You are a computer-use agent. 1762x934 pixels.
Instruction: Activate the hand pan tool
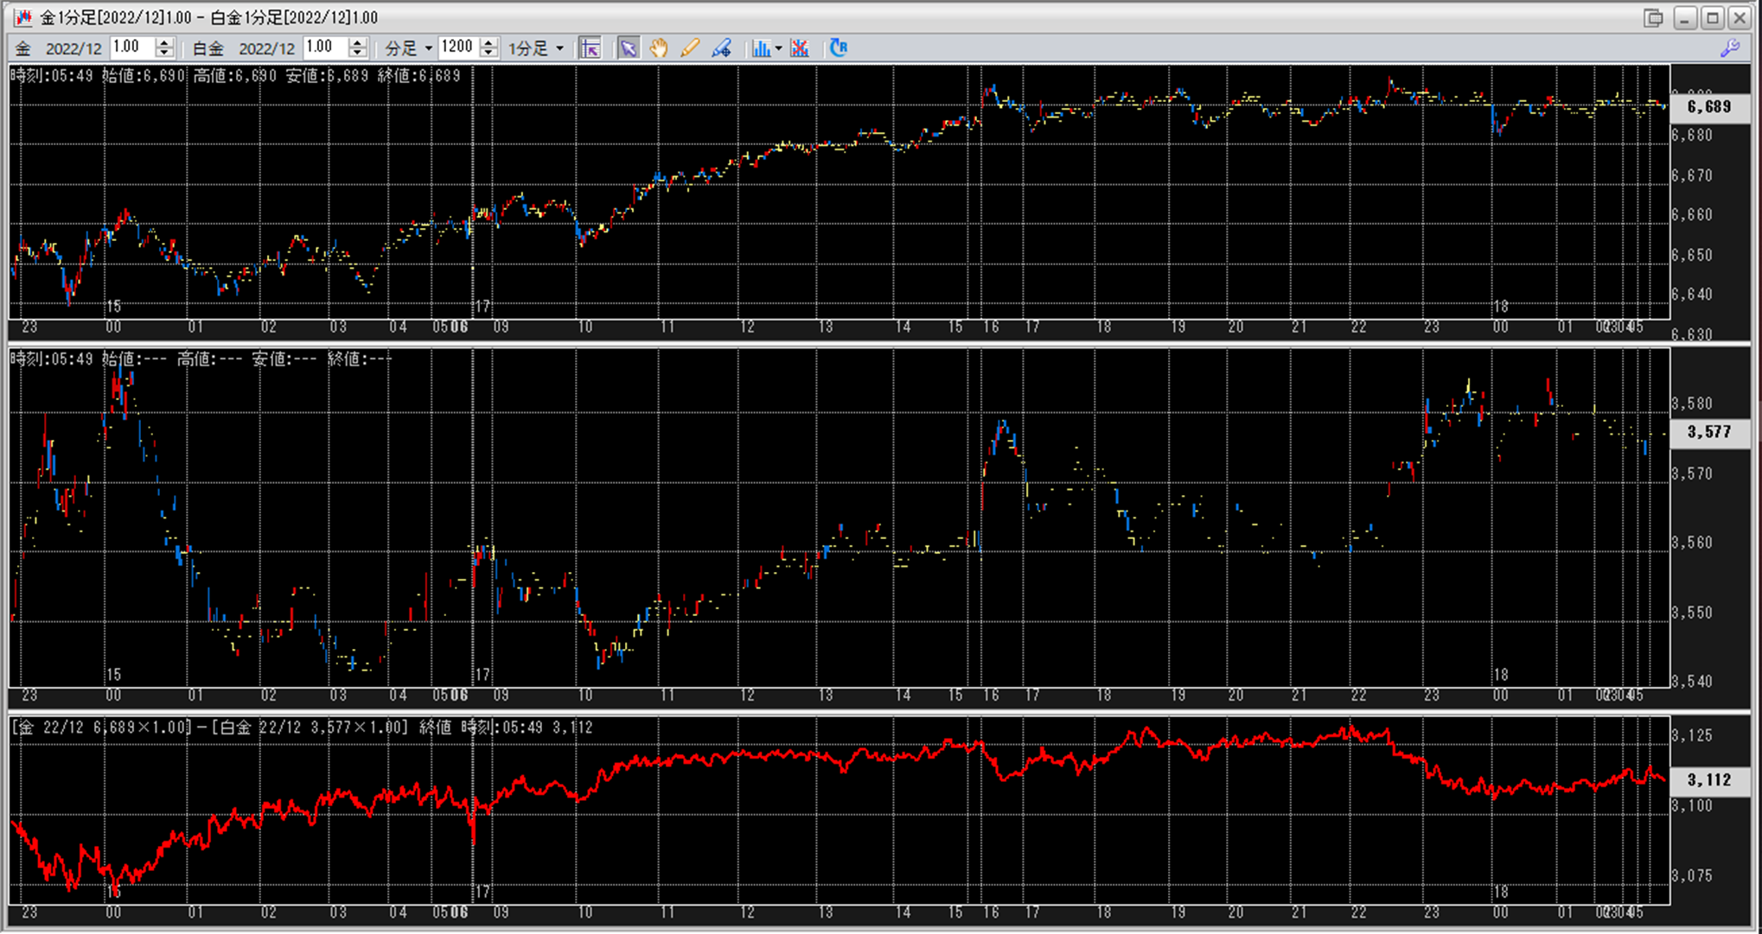pyautogui.click(x=659, y=48)
